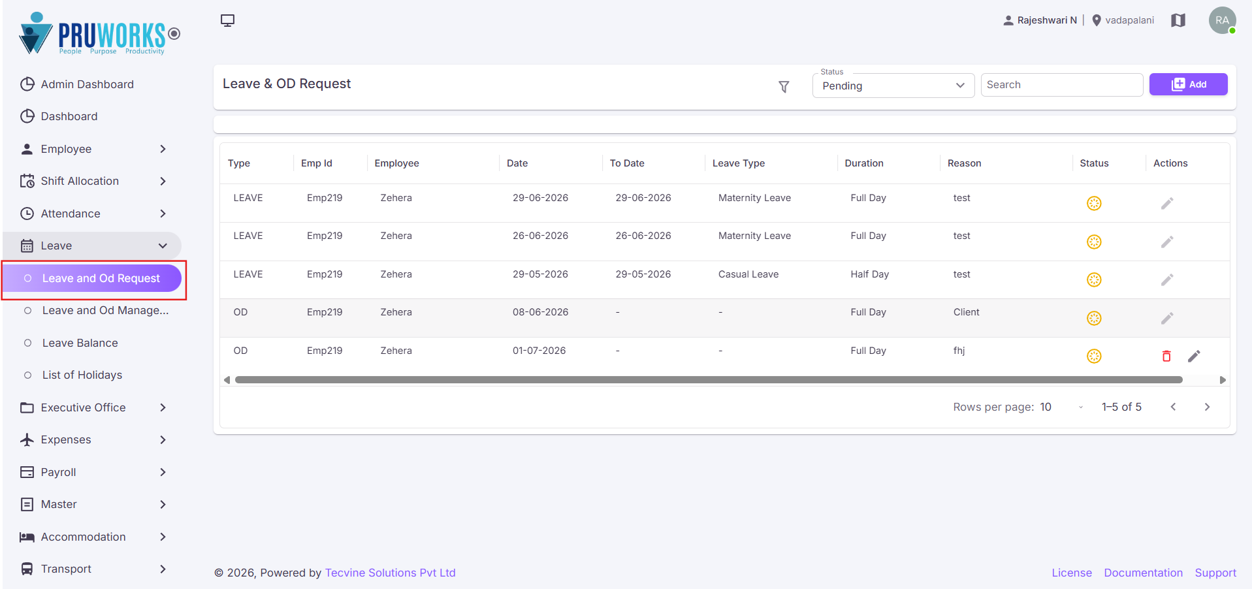Click pending status icon for 01-07-2026 OD
Screen dimensions: 1252x589
pyautogui.click(x=1094, y=357)
